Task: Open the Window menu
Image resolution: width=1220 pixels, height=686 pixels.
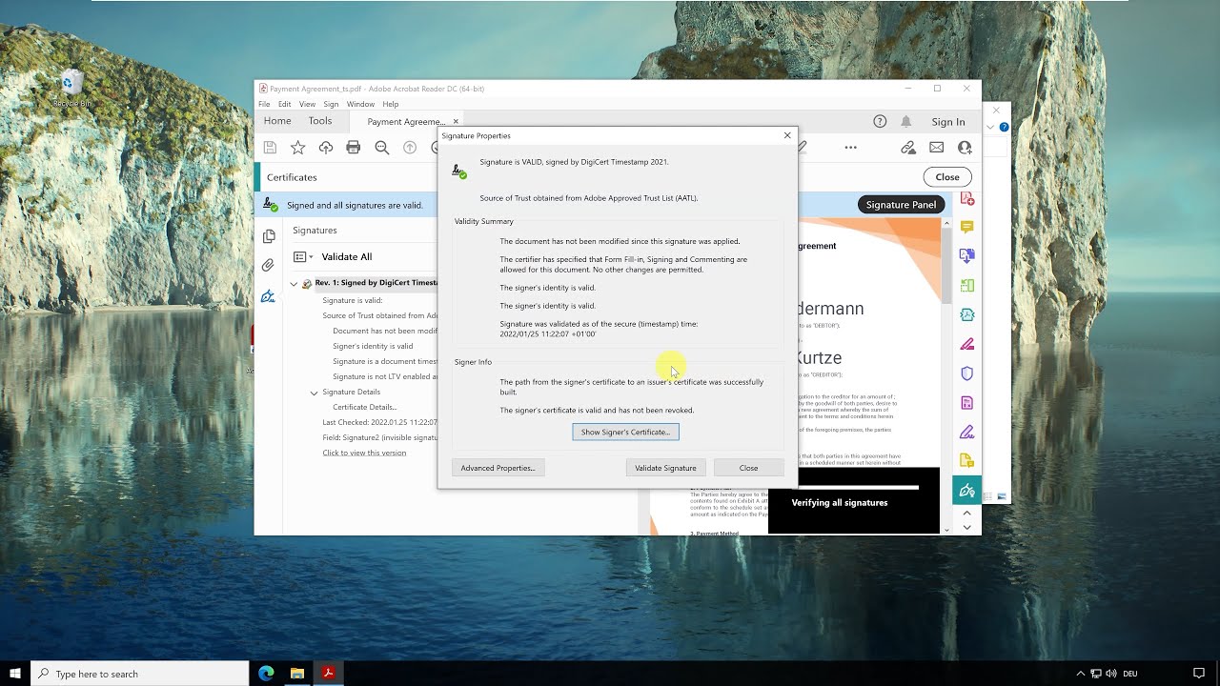Action: pyautogui.click(x=360, y=104)
